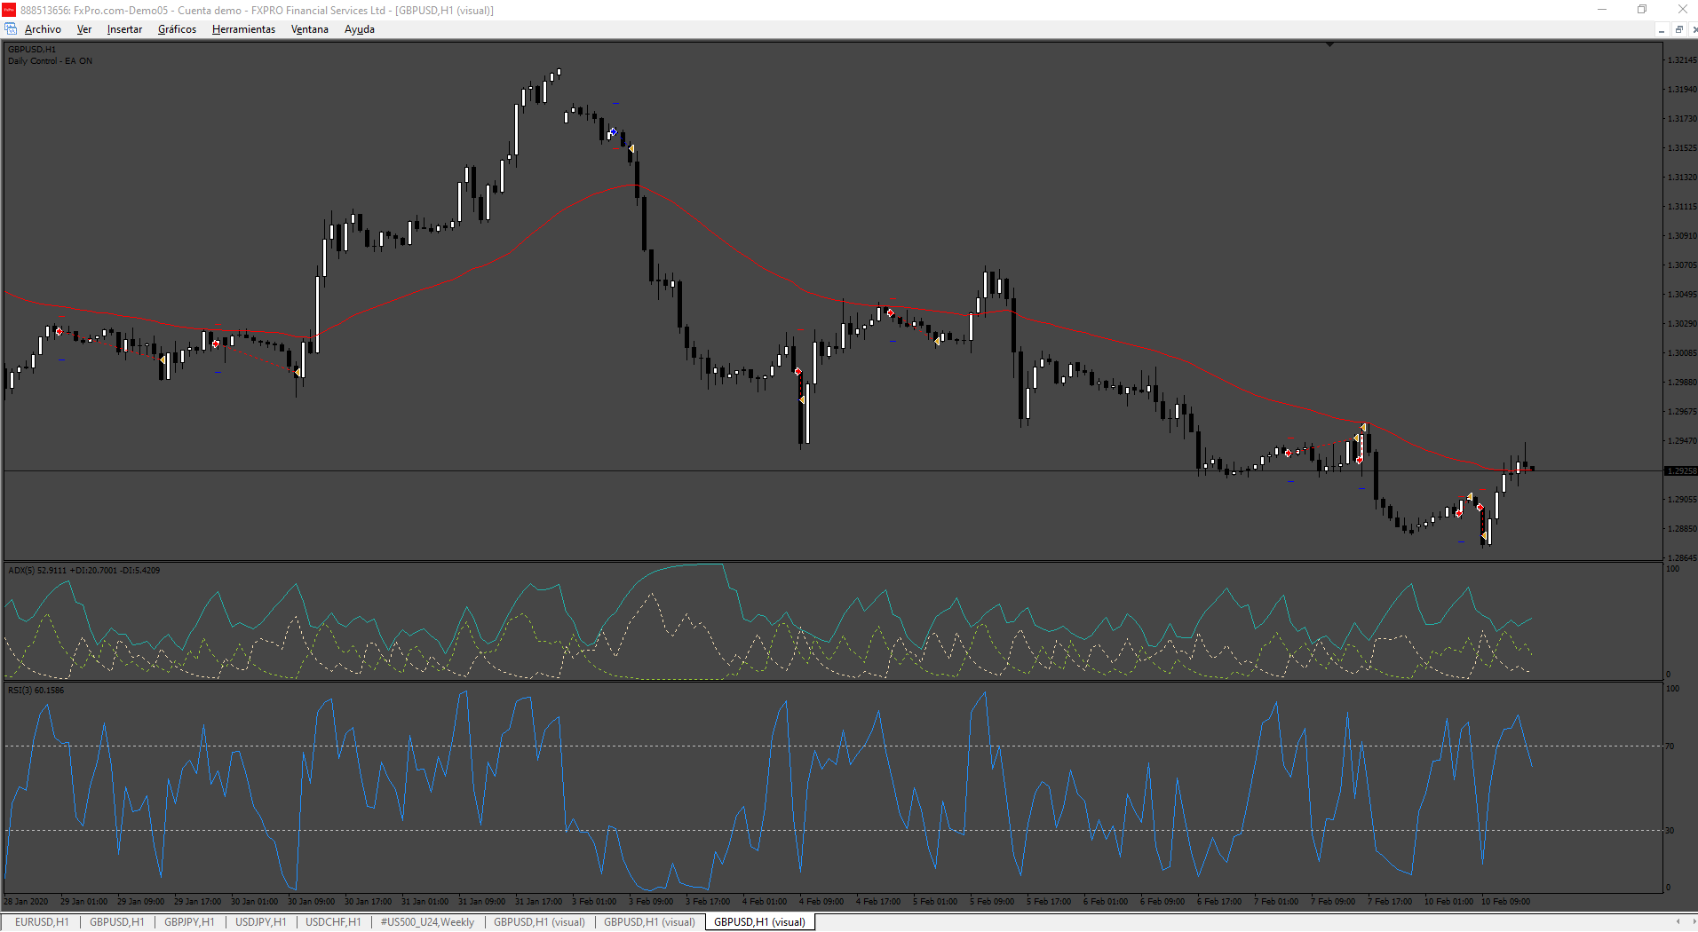Screen dimensions: 1698x932
Task: Minimize the inner chart window
Action: tap(1661, 30)
